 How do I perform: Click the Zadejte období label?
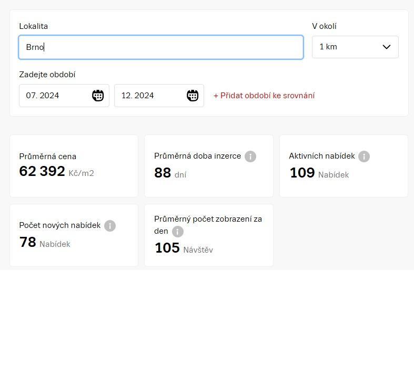pos(47,75)
